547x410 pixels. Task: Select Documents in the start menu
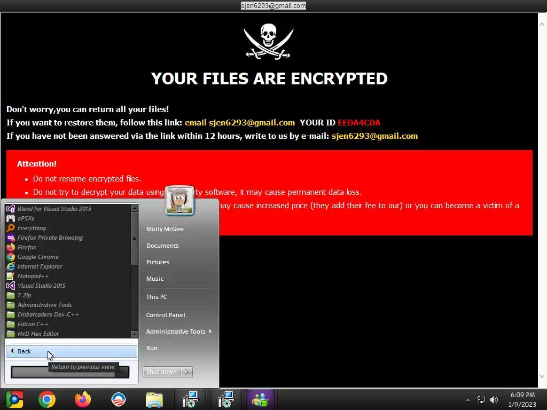[x=162, y=246]
